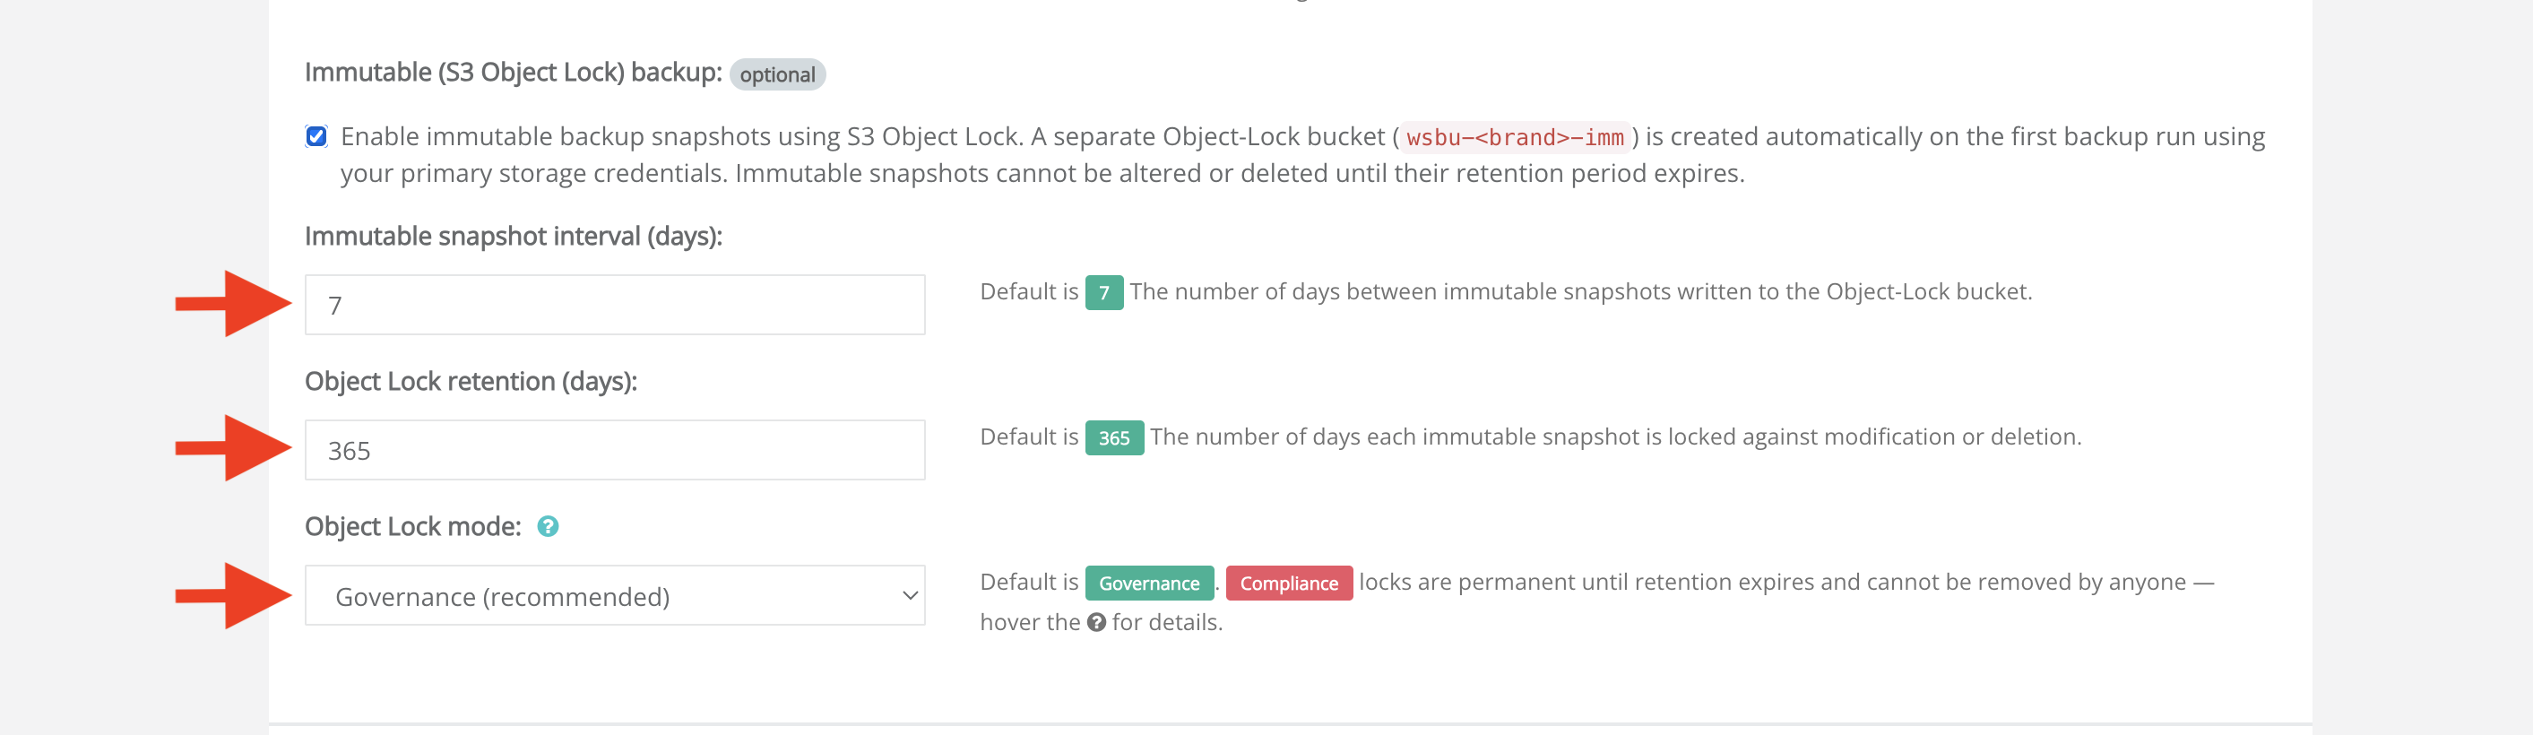The width and height of the screenshot is (2533, 735).
Task: Click the gray 'optional' badge
Action: [777, 74]
